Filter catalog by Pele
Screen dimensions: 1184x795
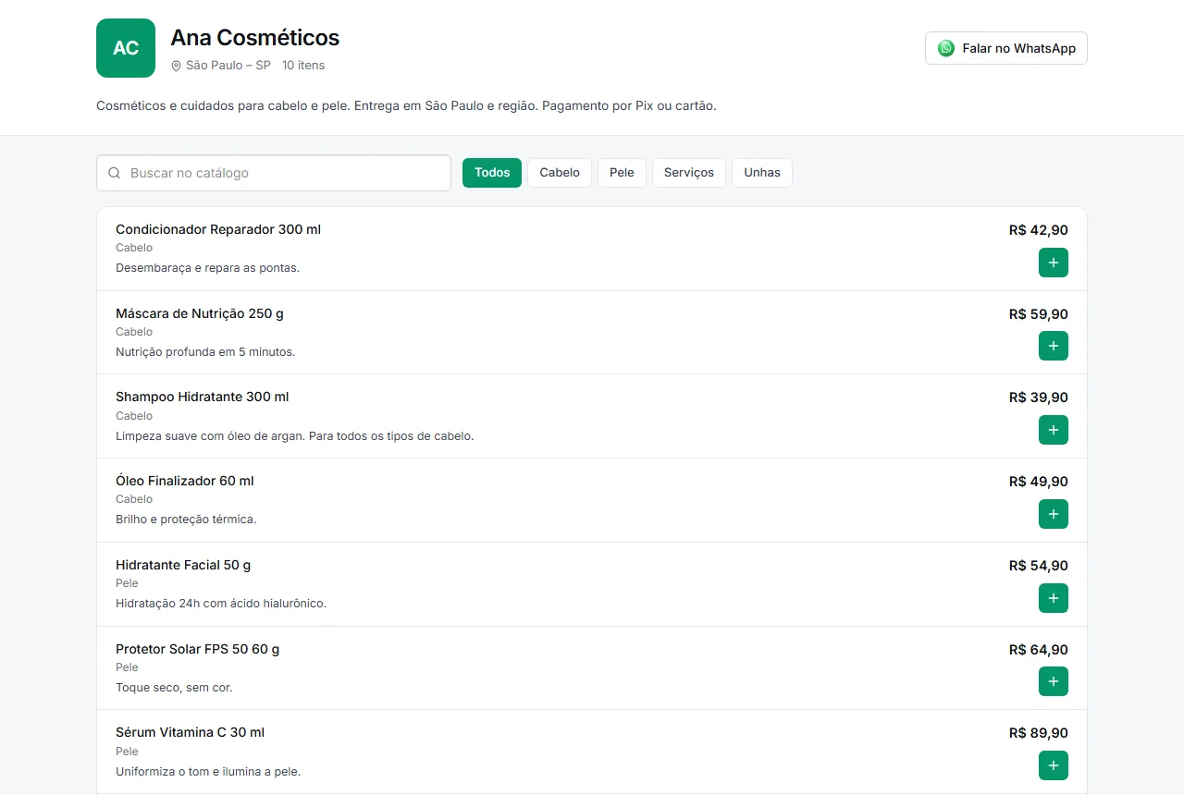tap(622, 173)
